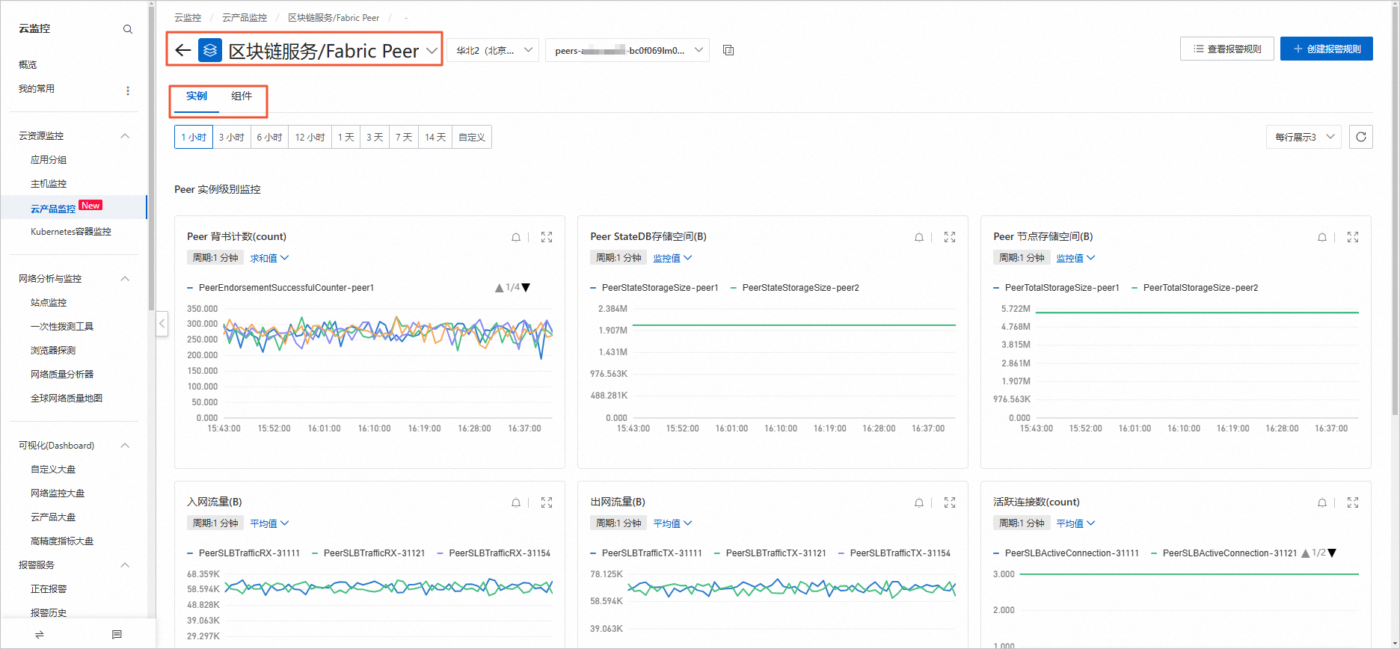The image size is (1400, 649).
Task: Toggle PeerEndorsementSuccessfulCounter-peer1 legend series
Action: pos(280,288)
